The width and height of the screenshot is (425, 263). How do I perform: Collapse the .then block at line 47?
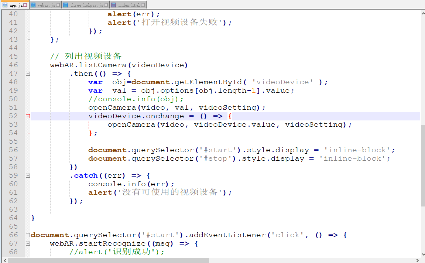(x=28, y=73)
